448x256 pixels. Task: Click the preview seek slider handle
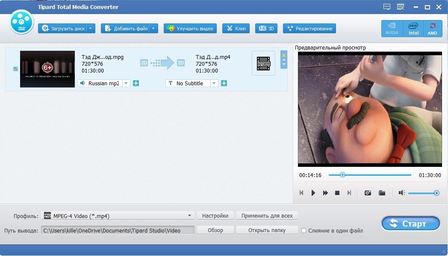342,175
